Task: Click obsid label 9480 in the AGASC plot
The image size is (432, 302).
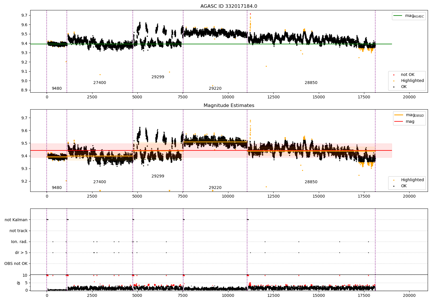Action: [57, 89]
